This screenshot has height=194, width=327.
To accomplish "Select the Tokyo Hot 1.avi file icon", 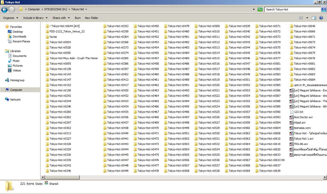I will point(292,139).
